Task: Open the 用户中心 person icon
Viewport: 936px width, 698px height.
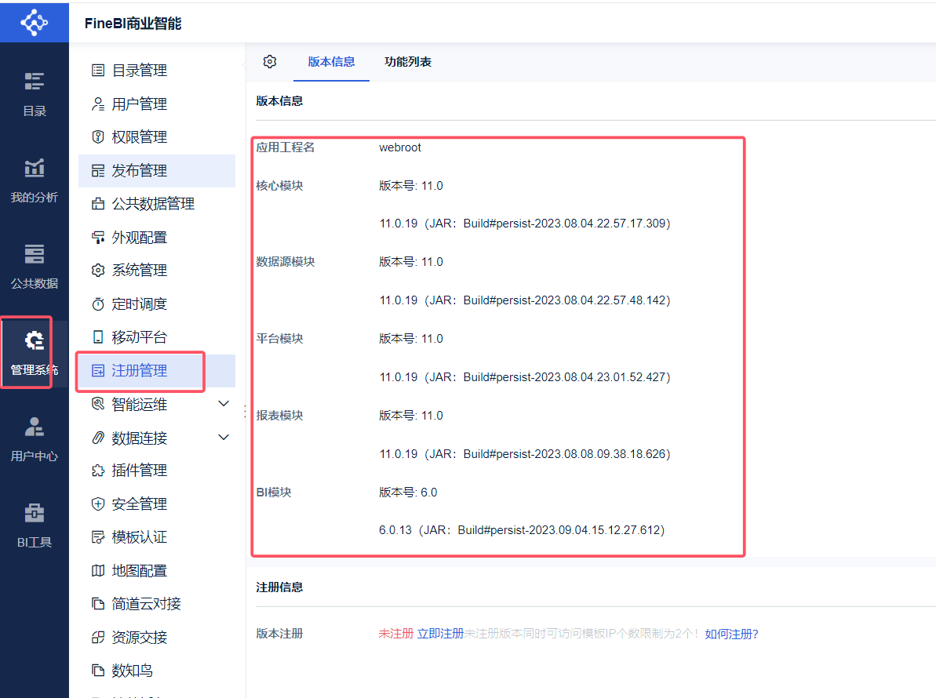Action: 34,427
